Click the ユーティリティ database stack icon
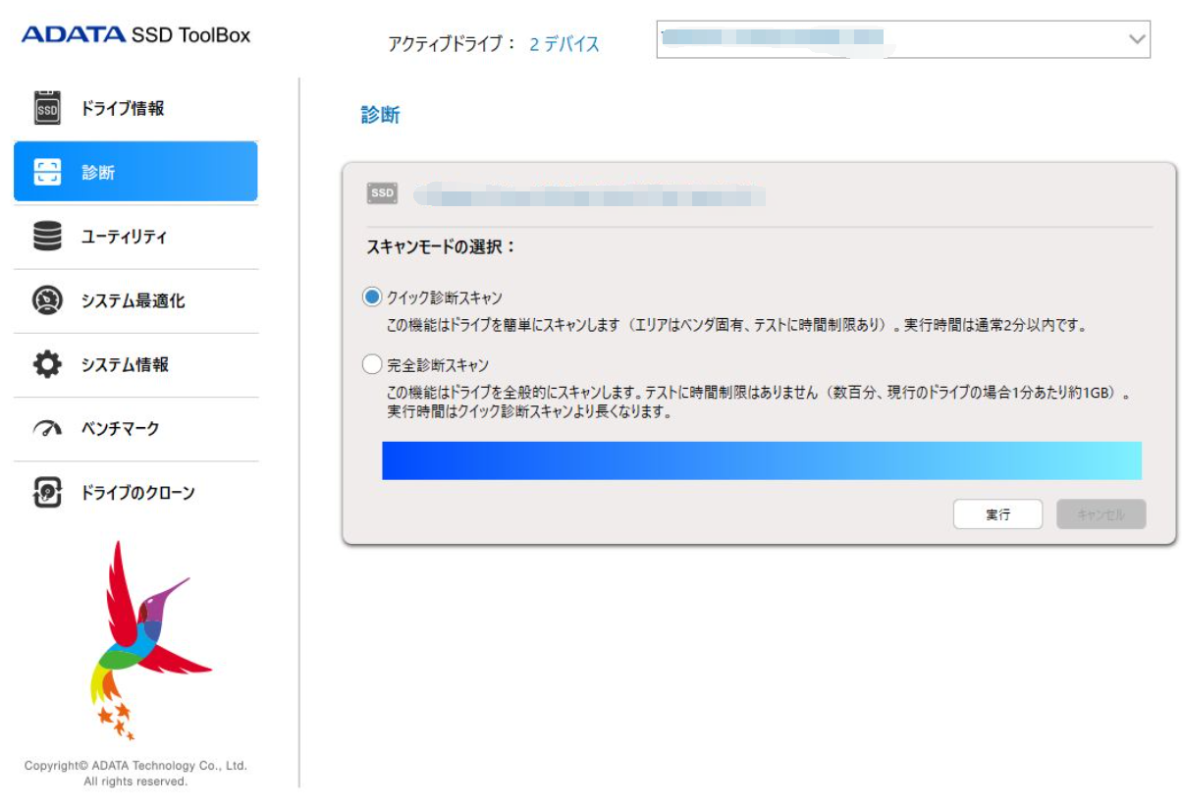The width and height of the screenshot is (1182, 808). (x=47, y=237)
